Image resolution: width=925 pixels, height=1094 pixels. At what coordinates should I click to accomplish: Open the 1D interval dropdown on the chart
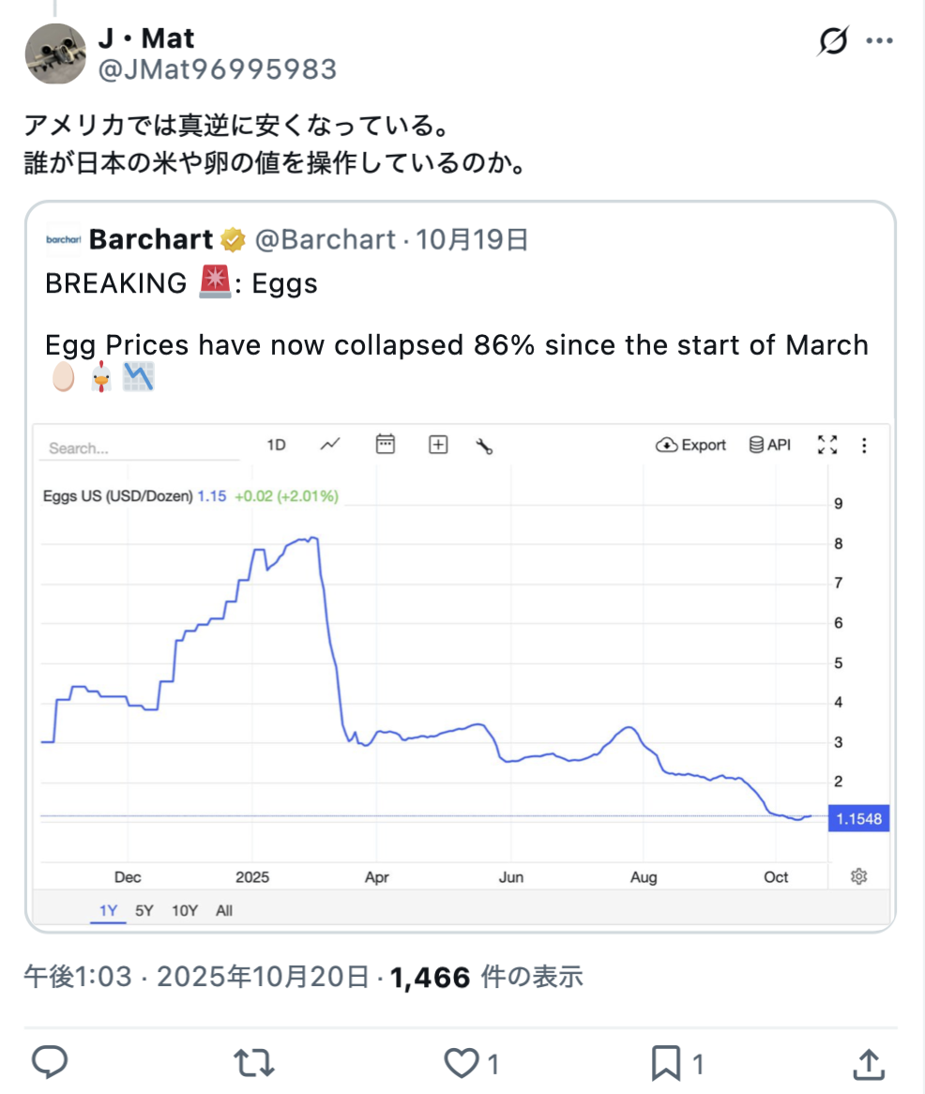tap(276, 445)
